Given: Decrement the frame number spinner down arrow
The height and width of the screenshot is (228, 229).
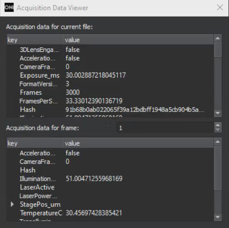Looking at the screenshot, I should (x=218, y=130).
